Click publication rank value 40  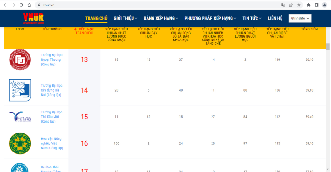tap(181, 90)
